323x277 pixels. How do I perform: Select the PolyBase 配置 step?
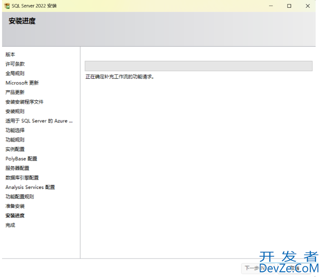click(x=21, y=159)
